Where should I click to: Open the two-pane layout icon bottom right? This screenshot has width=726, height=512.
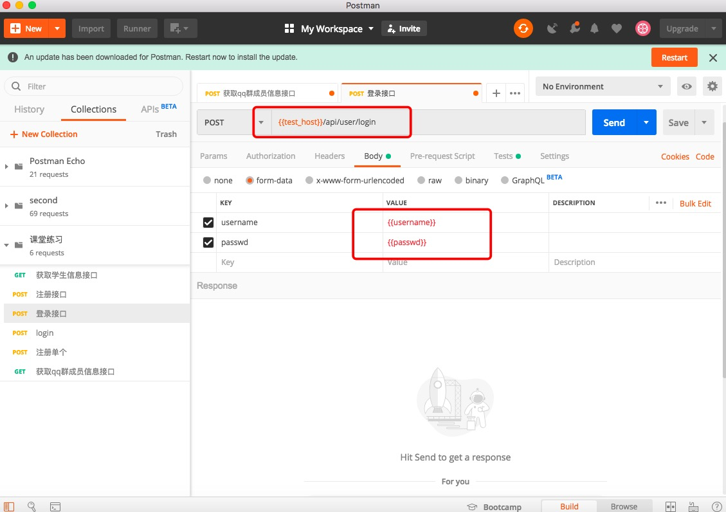[x=670, y=506]
